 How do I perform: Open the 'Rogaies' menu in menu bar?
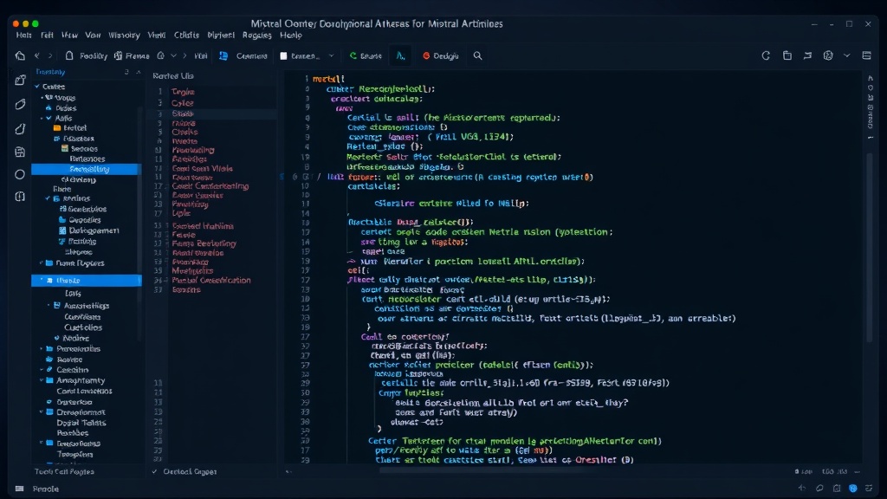click(x=256, y=35)
